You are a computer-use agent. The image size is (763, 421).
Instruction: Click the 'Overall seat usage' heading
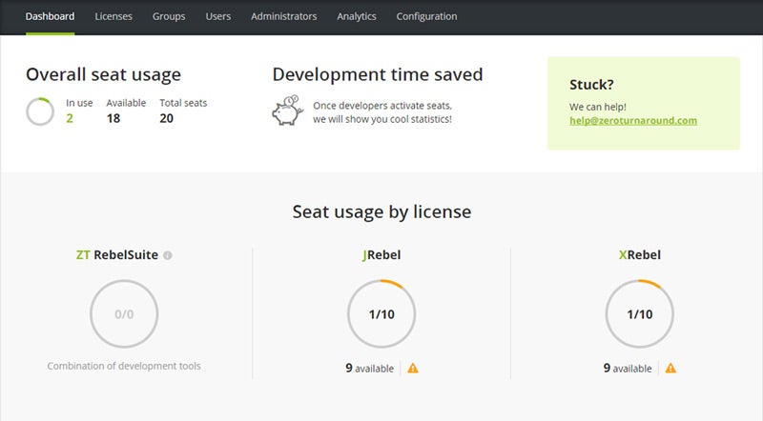click(x=103, y=74)
